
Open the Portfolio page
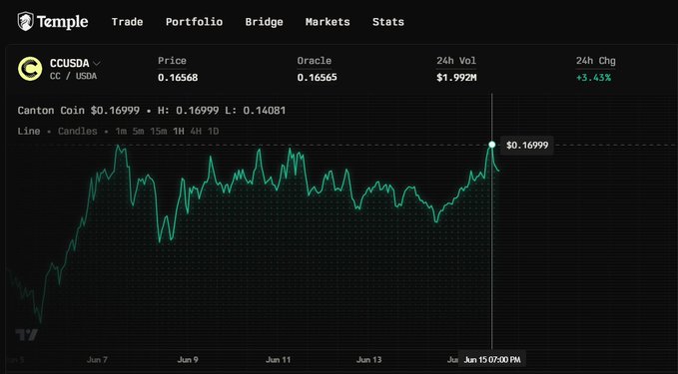(x=194, y=22)
